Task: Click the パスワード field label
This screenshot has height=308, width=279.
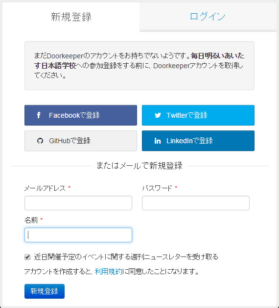Action: [x=157, y=188]
